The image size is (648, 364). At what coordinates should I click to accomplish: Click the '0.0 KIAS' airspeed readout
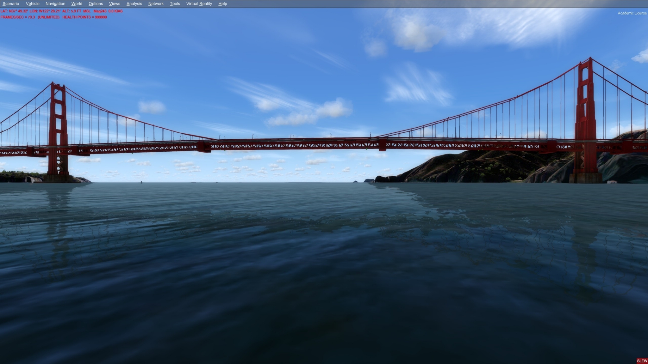pyautogui.click(x=115, y=11)
